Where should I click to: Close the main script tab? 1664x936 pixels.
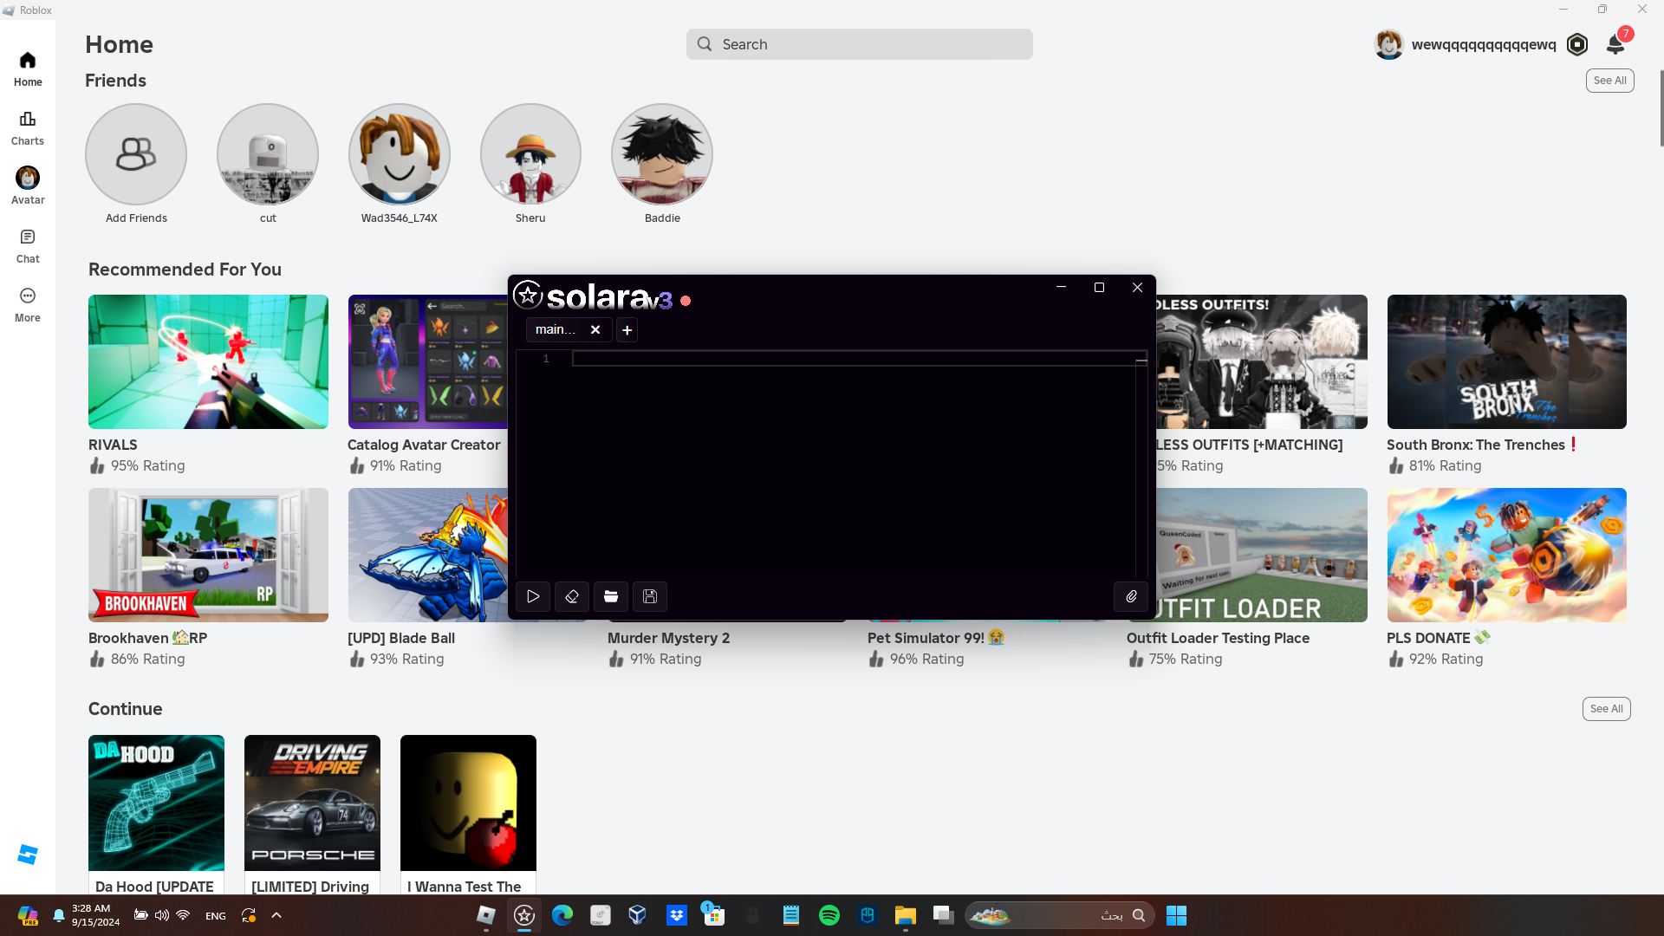tap(595, 329)
